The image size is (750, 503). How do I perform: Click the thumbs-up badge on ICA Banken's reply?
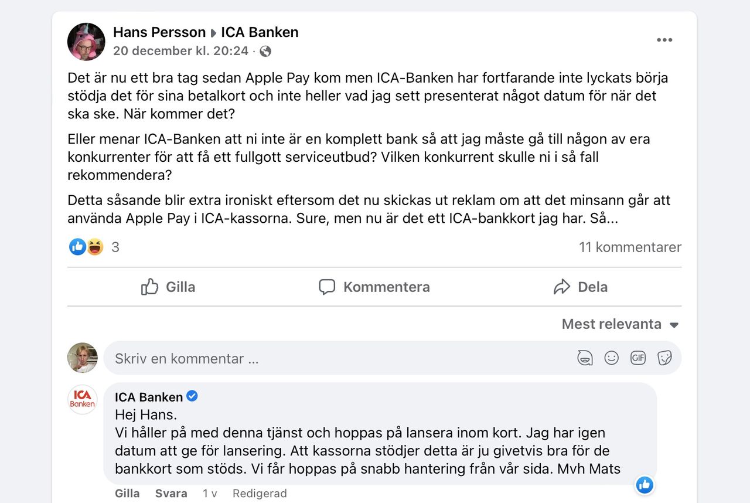[644, 485]
